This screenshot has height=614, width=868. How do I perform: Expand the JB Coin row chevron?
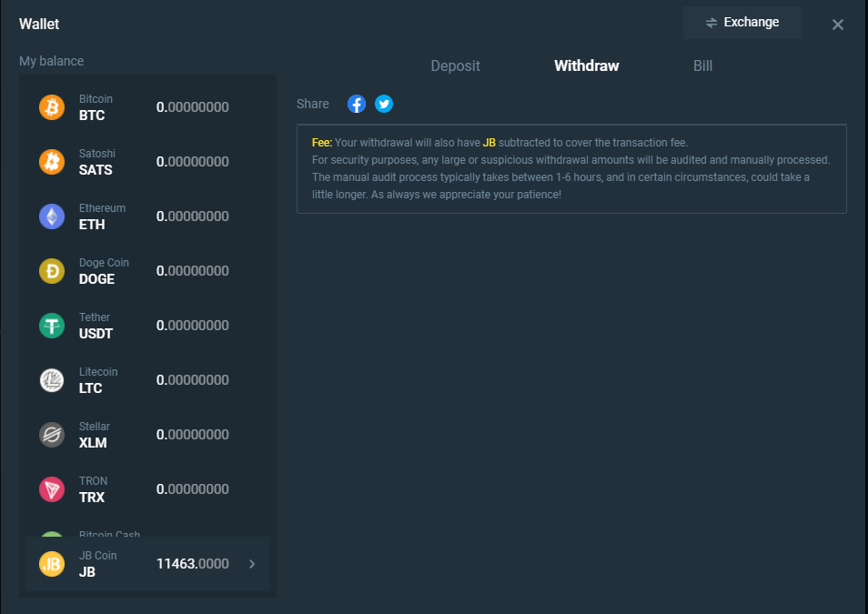point(252,564)
